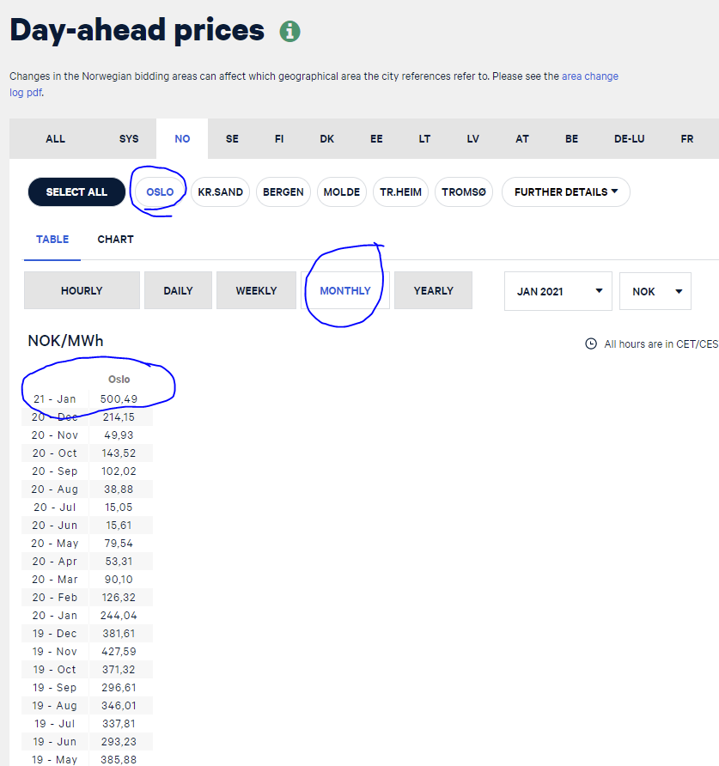Click the SELECT ALL button
The image size is (719, 766).
[76, 192]
